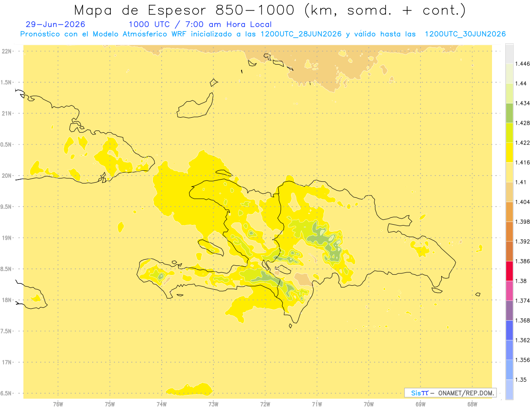Click the tan swatch between 1.404 and 1.41
Viewport: 530px width, 410px height.
[509, 192]
